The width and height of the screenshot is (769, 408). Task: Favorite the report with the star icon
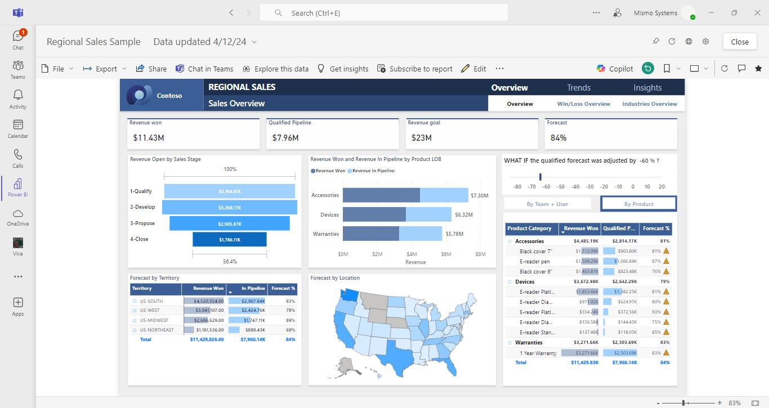tap(758, 69)
